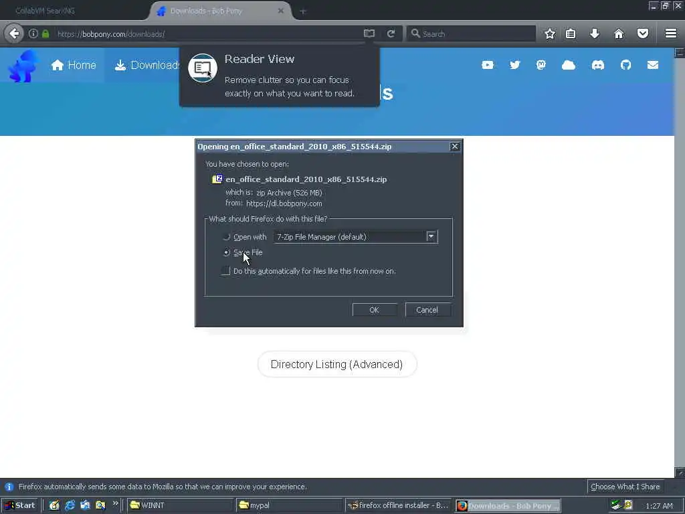Switch to WINNT taskbar window
This screenshot has height=514, width=685.
click(x=180, y=505)
